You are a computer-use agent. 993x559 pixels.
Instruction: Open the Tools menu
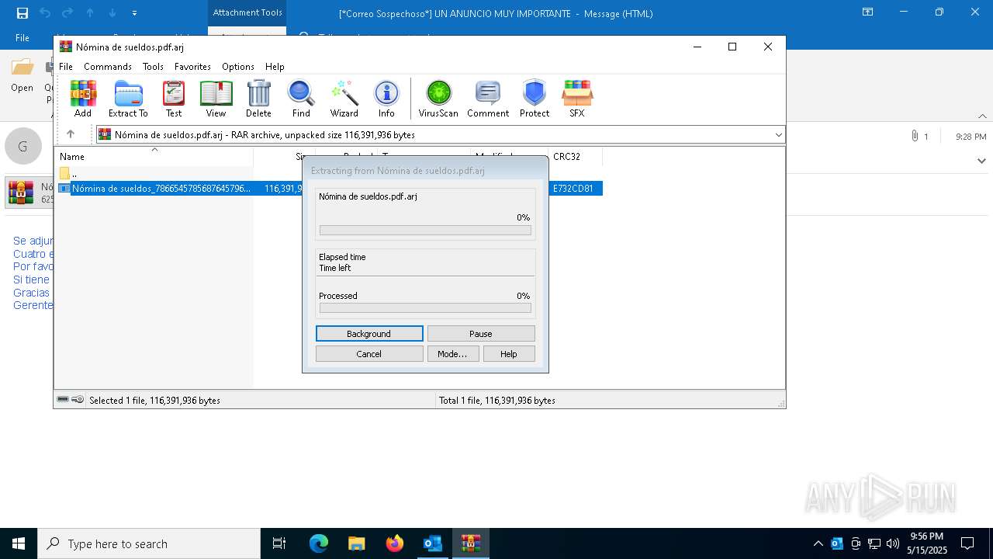[153, 67]
